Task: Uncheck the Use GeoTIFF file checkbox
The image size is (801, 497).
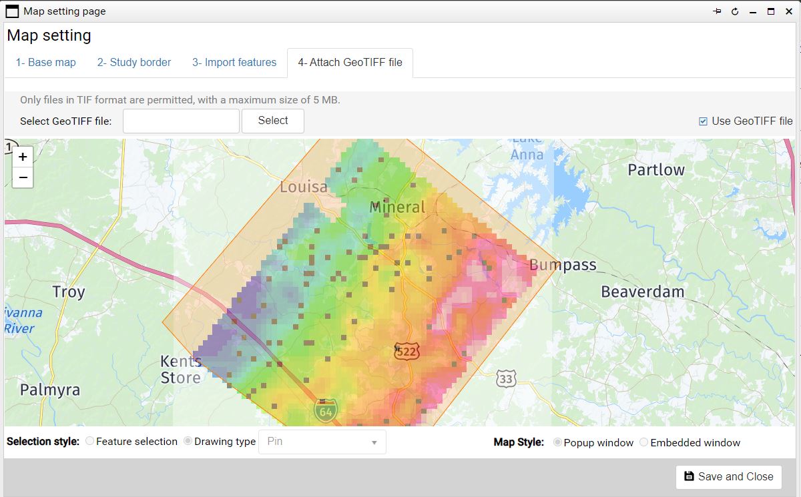Action: (703, 121)
